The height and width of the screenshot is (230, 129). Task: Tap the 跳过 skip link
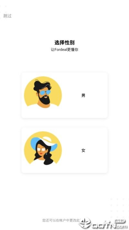tap(7, 16)
